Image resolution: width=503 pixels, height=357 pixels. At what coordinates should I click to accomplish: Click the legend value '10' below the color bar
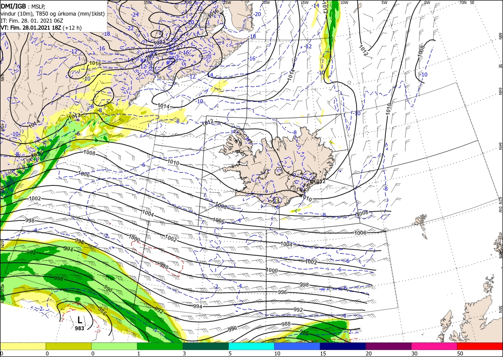click(277, 353)
